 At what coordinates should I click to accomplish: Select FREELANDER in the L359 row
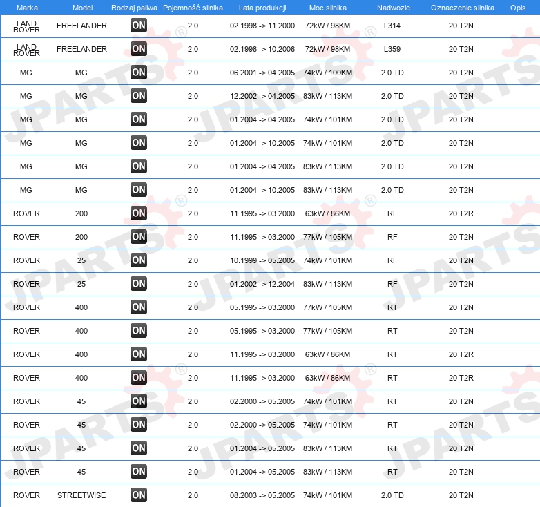click(x=81, y=49)
